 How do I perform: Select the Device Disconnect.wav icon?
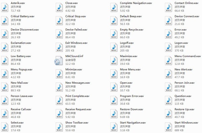(x=5, y=34)
